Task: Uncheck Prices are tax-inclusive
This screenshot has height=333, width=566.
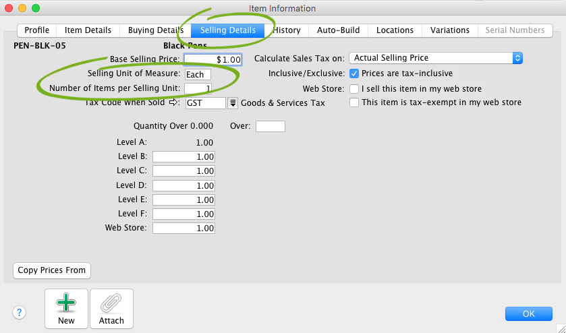Action: point(354,73)
